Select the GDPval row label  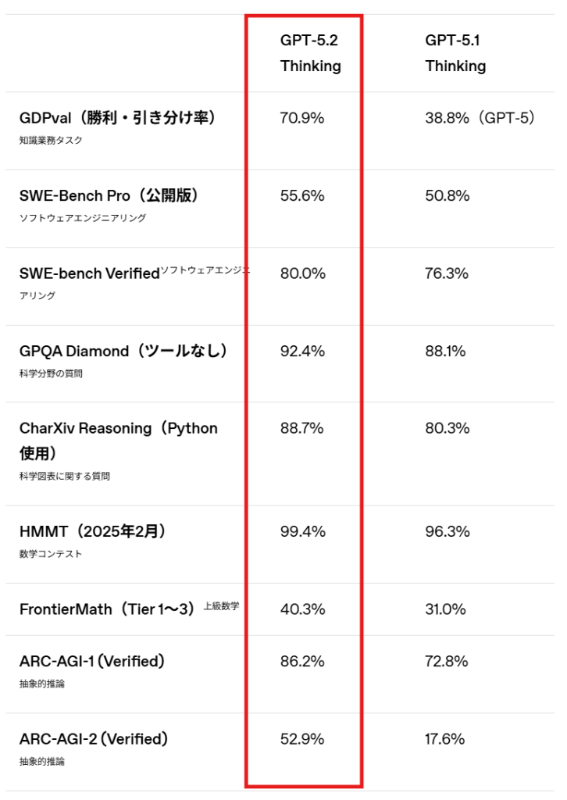[117, 118]
